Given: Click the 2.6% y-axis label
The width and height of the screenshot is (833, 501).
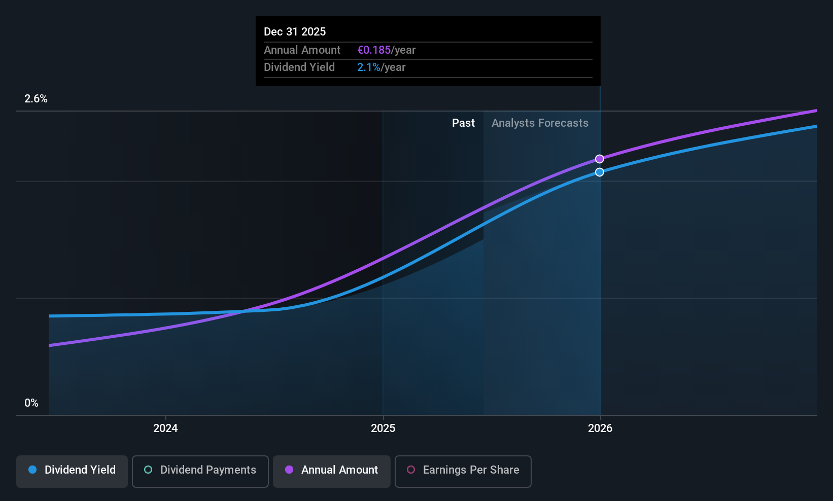Looking at the screenshot, I should 36,99.
